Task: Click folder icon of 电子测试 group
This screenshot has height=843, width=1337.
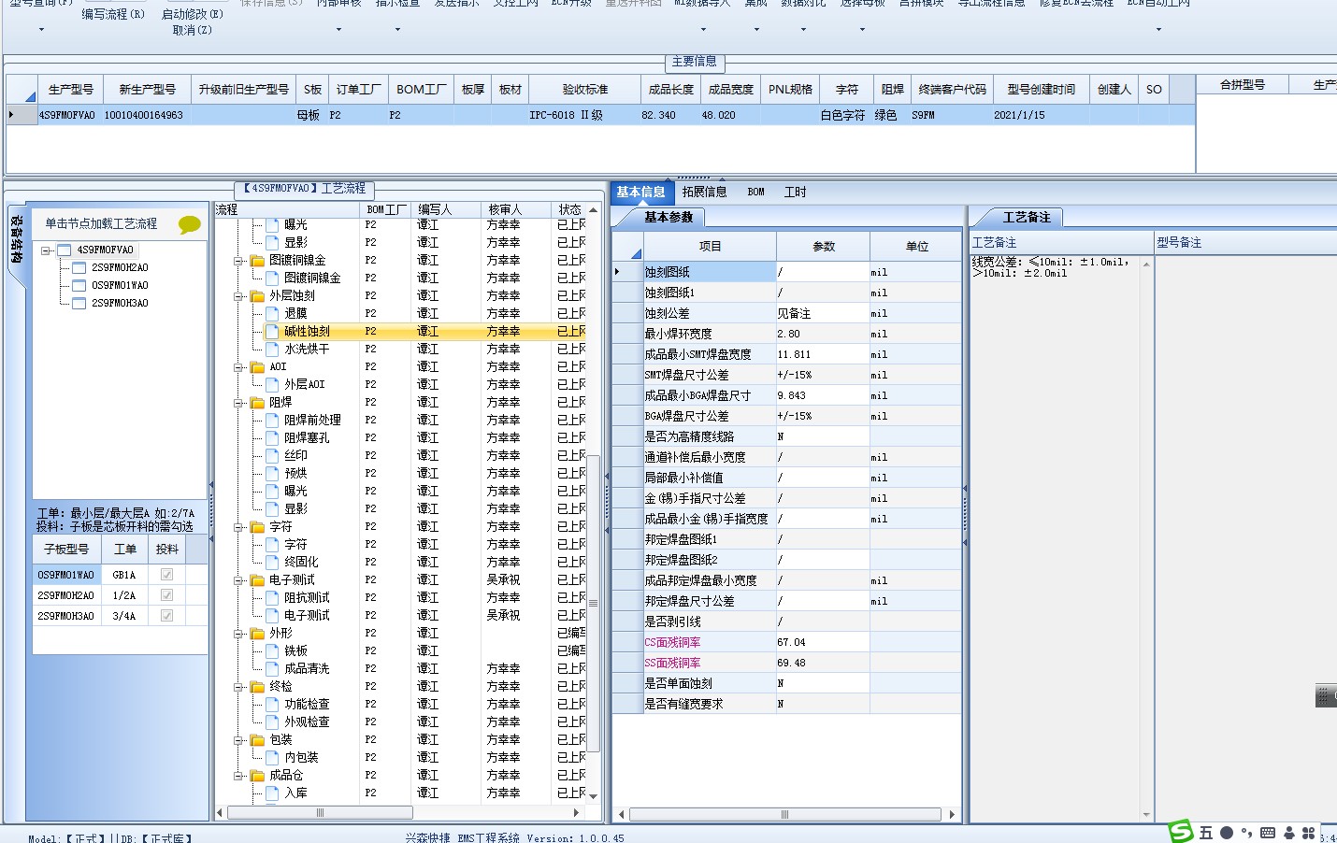Action: [258, 580]
